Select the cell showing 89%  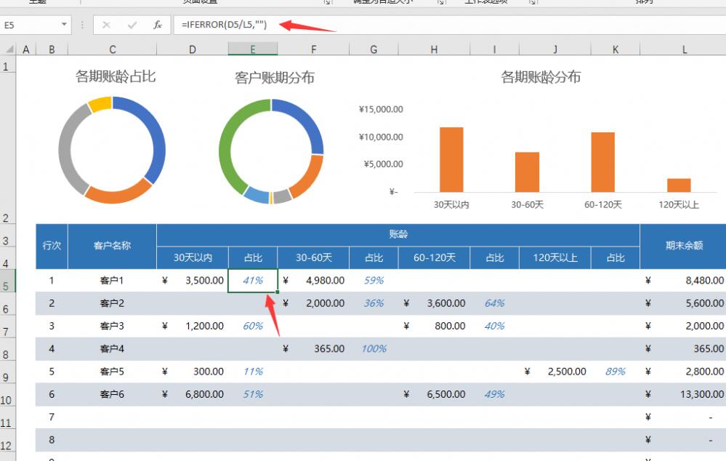pyautogui.click(x=616, y=372)
